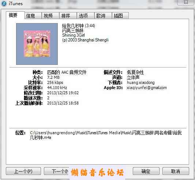
Task: Click the iTunes icon in title bar
Action: pos(4,4)
